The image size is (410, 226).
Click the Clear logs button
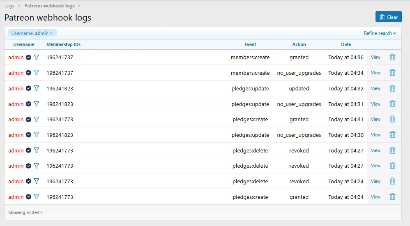[x=389, y=17]
